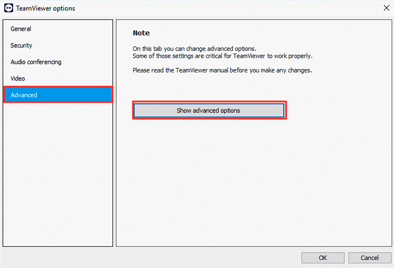394x268 pixels.
Task: Click the word 'Security' in the category list
Action: [21, 46]
